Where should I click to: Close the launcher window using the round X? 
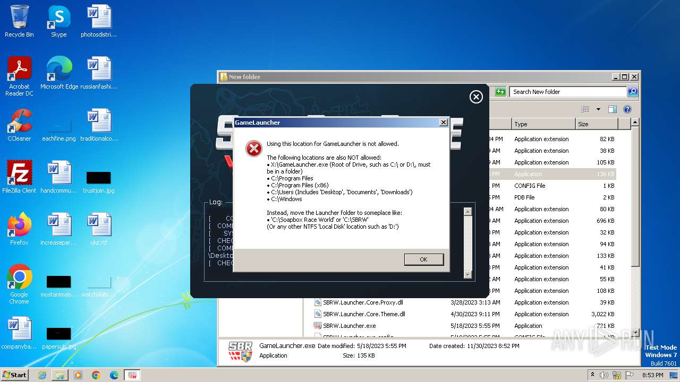click(476, 97)
